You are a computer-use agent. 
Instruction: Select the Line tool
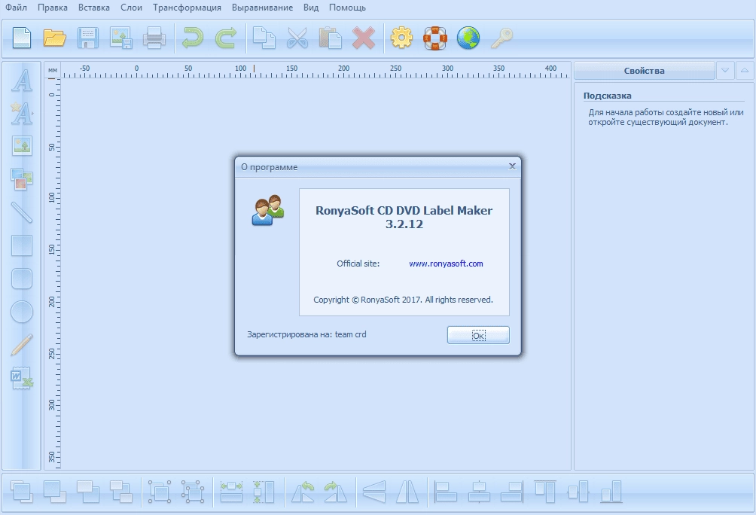22,212
